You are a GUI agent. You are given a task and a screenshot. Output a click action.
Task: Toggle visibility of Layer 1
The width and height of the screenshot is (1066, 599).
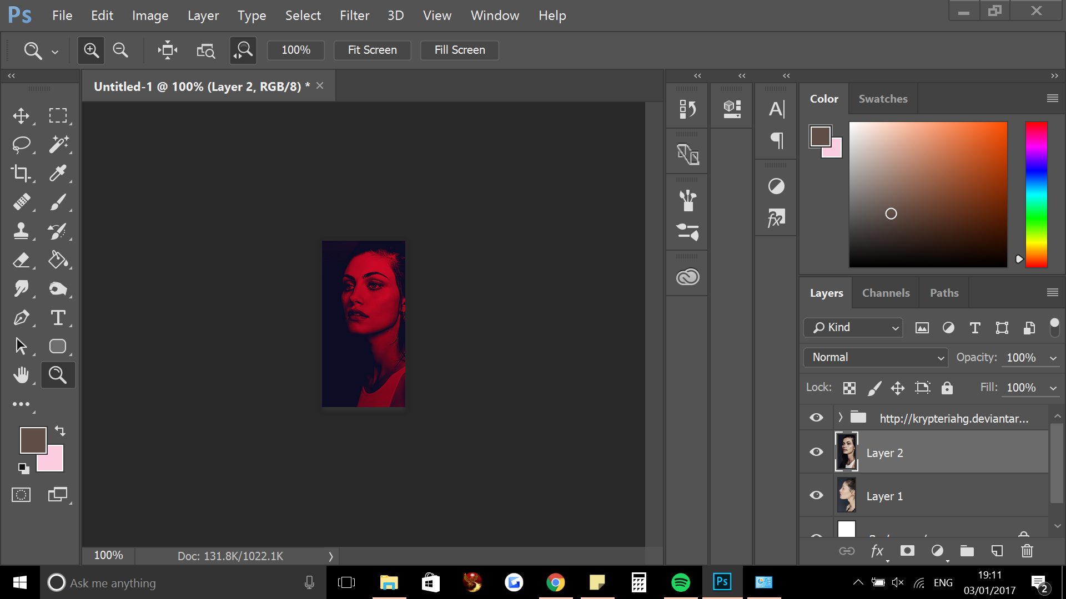(x=816, y=495)
